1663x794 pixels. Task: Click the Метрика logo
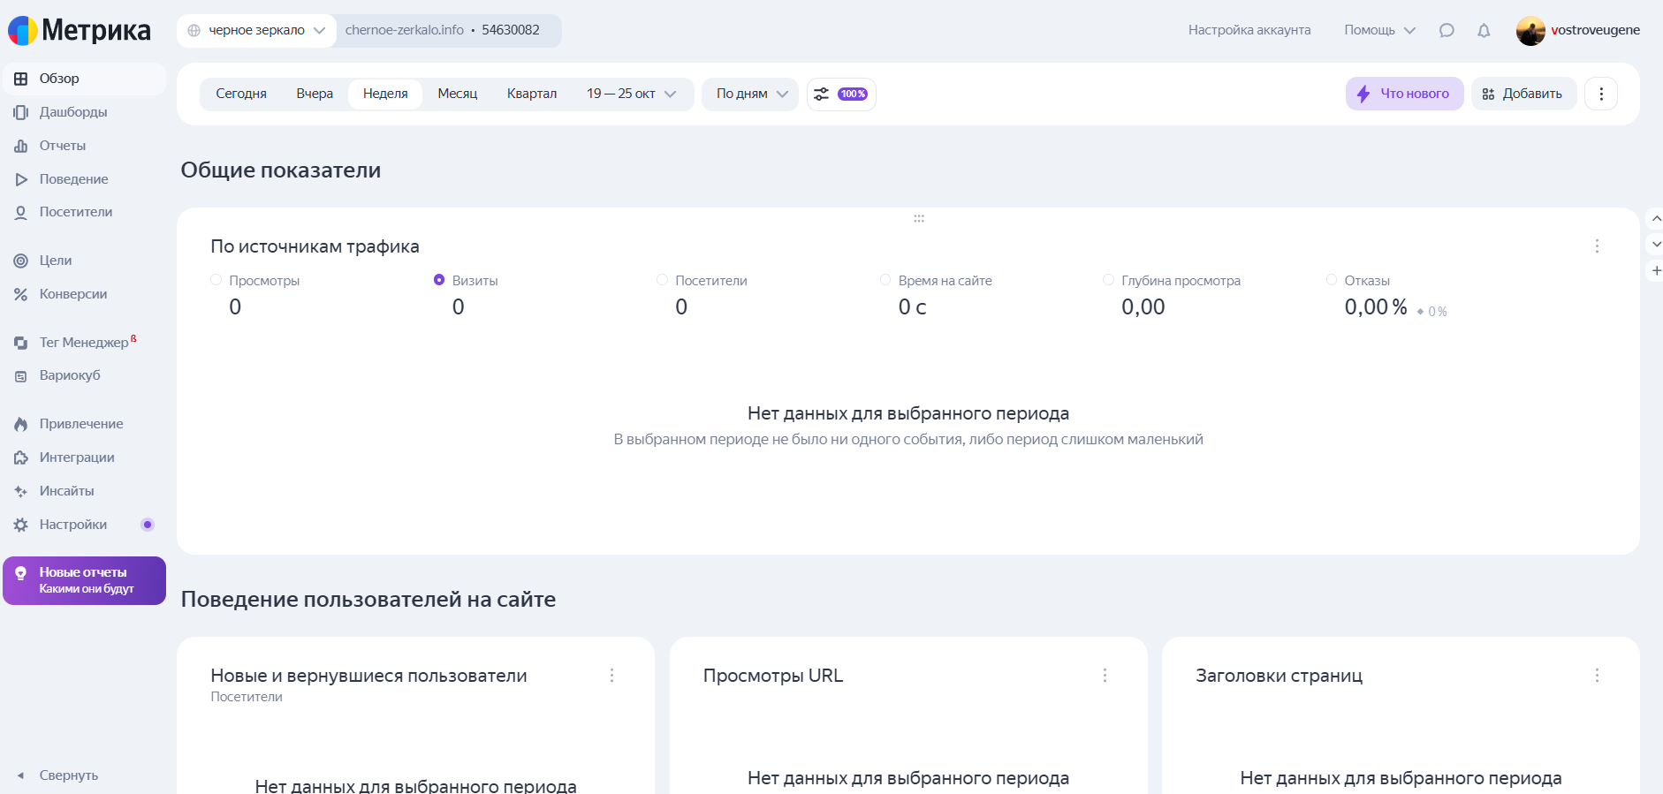coord(80,31)
